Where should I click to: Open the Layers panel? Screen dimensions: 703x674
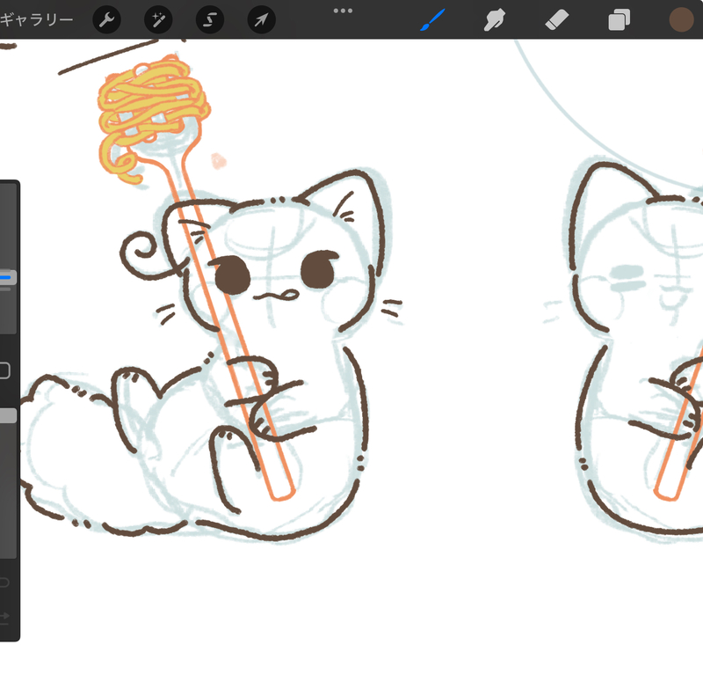click(x=619, y=19)
